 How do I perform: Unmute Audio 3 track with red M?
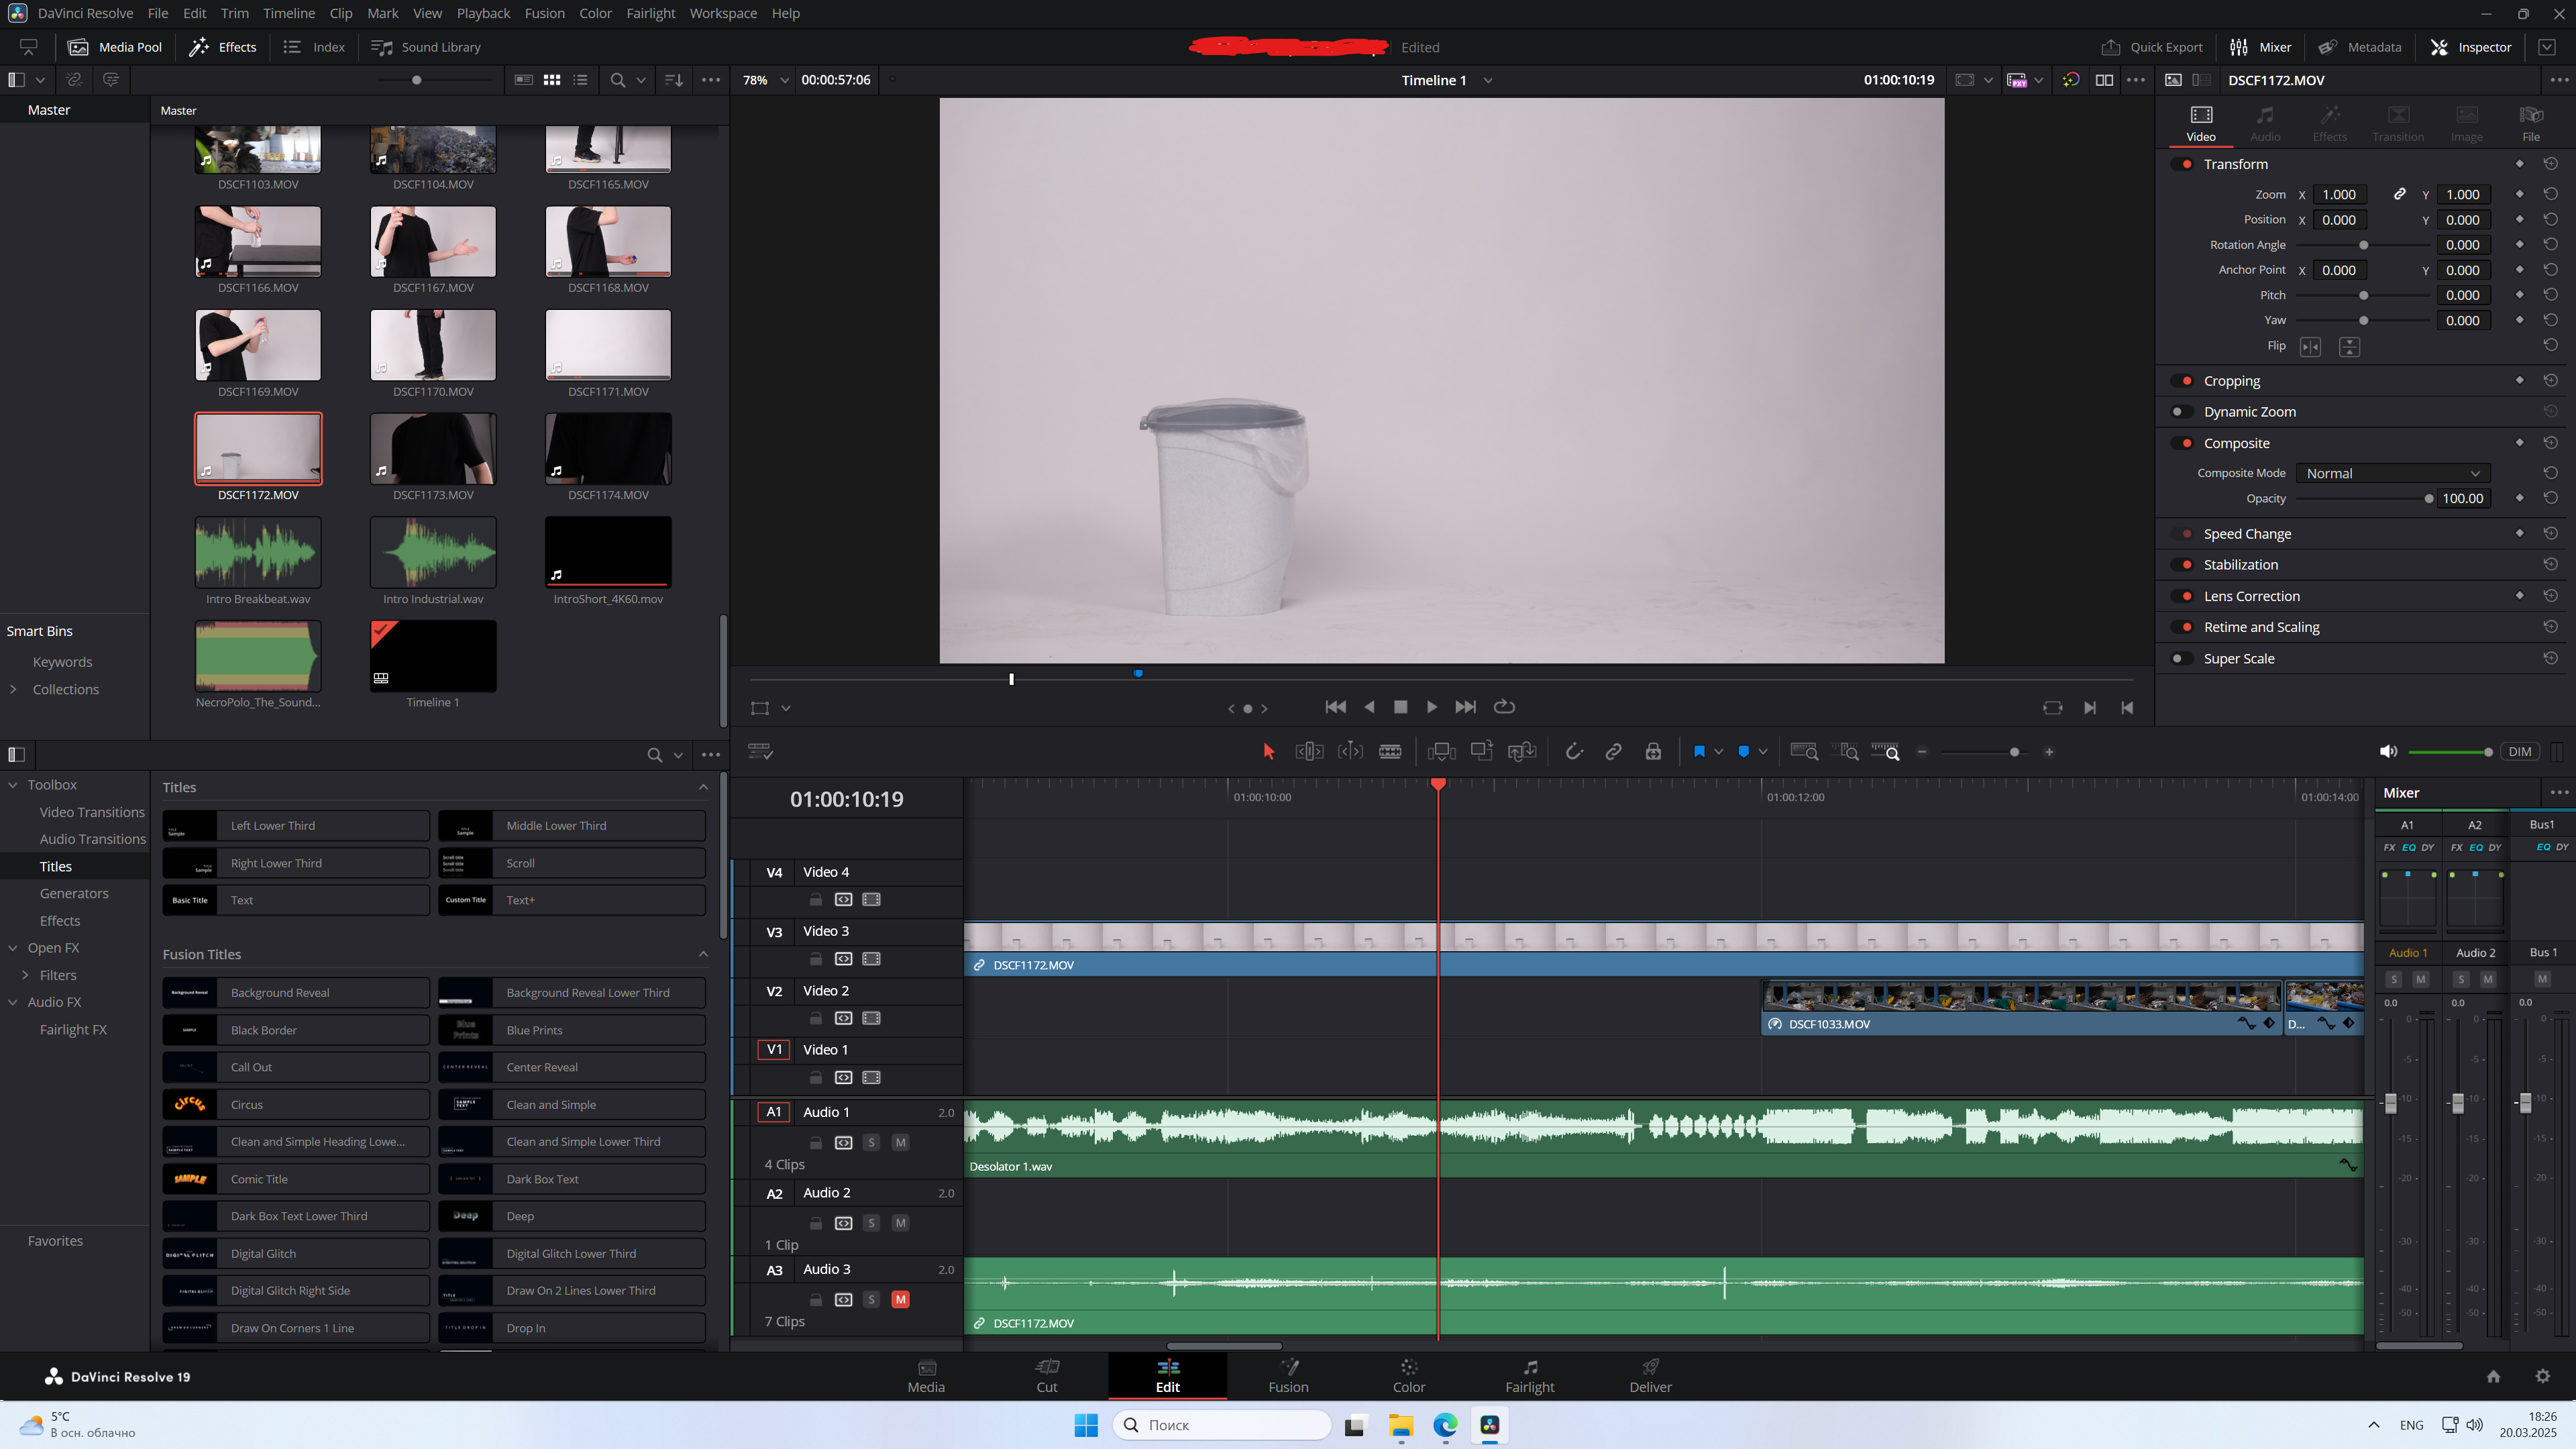[x=900, y=1299]
